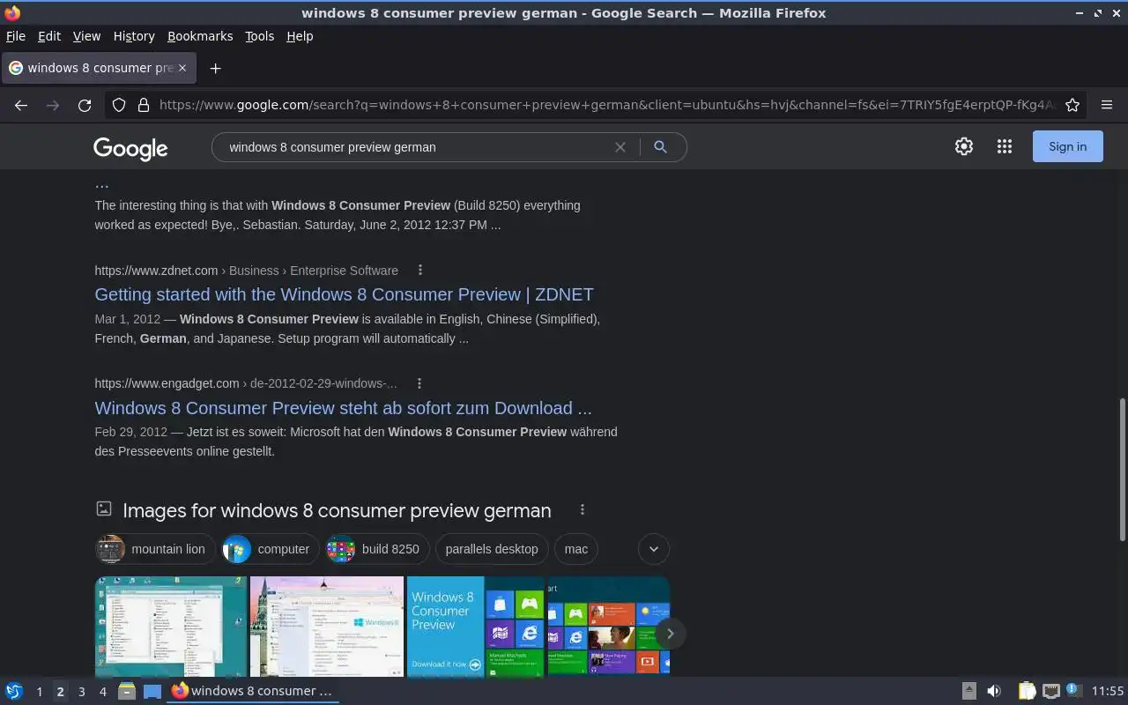Open the Bookmarks menu
1128x705 pixels.
[x=200, y=36]
